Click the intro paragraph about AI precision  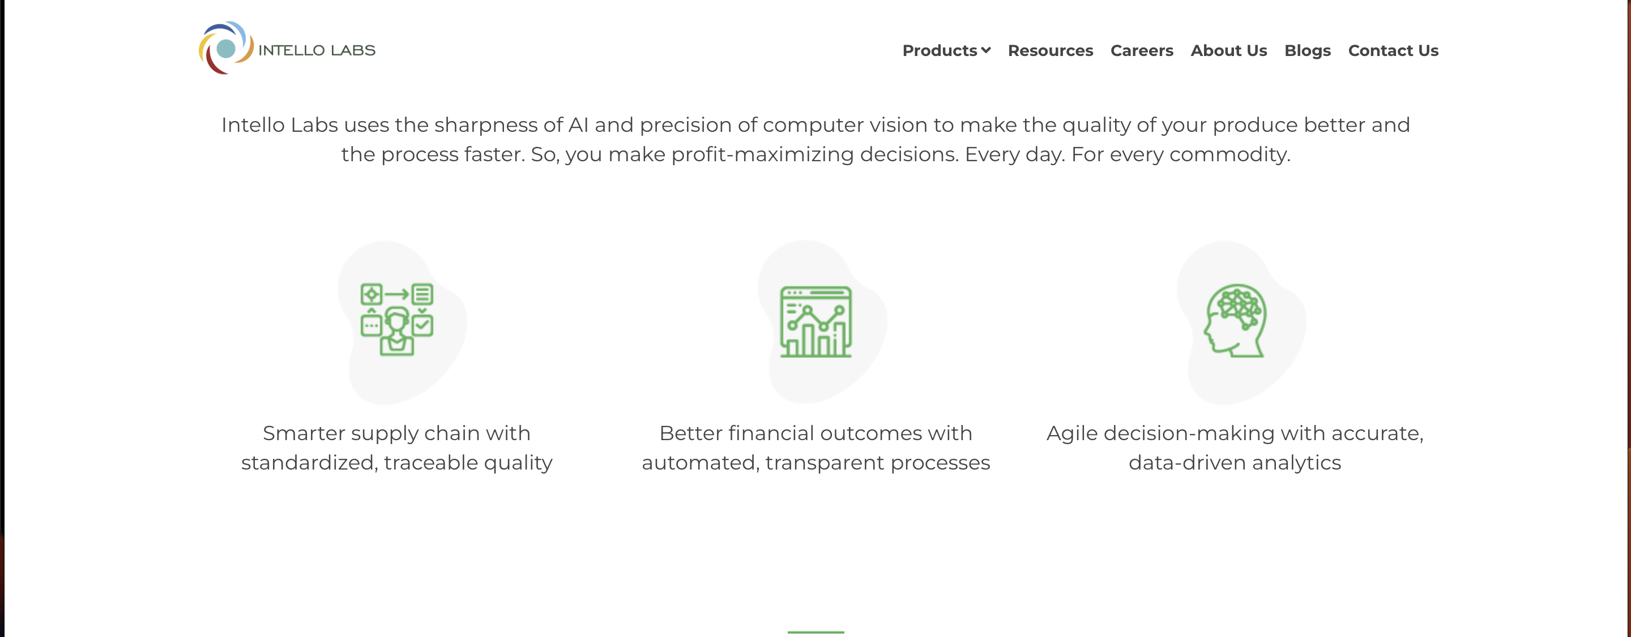816,139
